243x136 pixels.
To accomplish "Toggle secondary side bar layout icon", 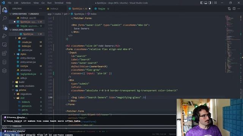I will (210, 3).
